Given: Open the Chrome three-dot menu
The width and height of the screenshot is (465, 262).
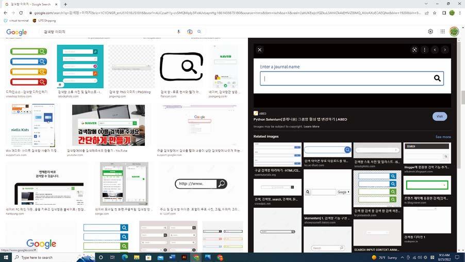Looking at the screenshot, I should (460, 13).
